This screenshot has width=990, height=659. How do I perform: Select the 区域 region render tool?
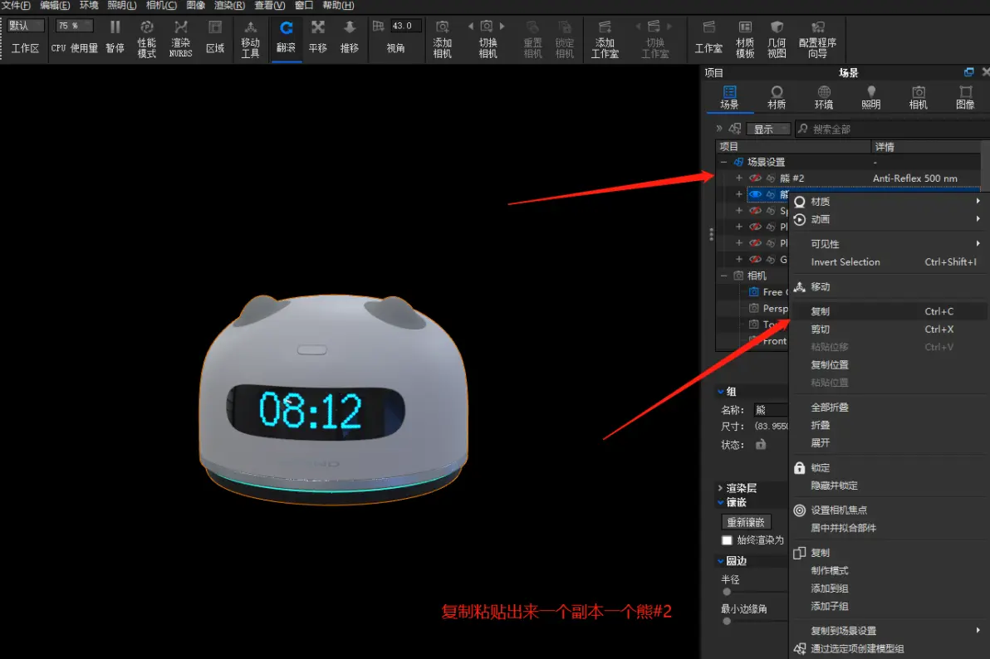point(214,27)
